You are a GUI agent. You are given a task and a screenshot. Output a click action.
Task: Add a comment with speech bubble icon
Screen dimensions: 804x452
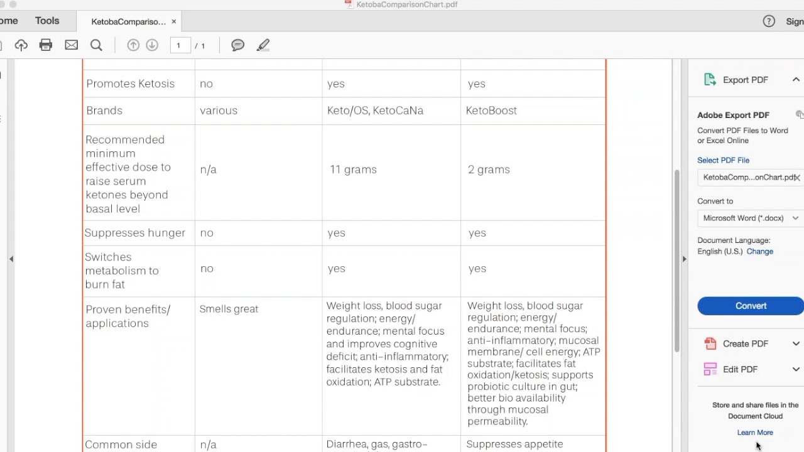(x=237, y=45)
